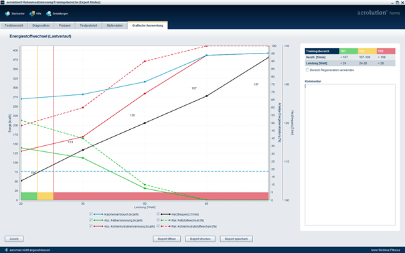This screenshot has width=405, height=253.
Task: Click the Hilfe help icon
Action: [32, 13]
